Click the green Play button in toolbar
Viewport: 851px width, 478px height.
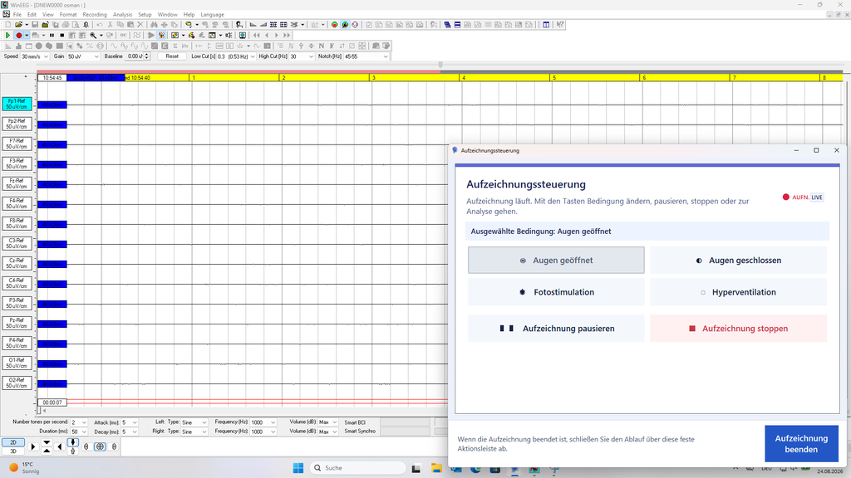tap(7, 35)
